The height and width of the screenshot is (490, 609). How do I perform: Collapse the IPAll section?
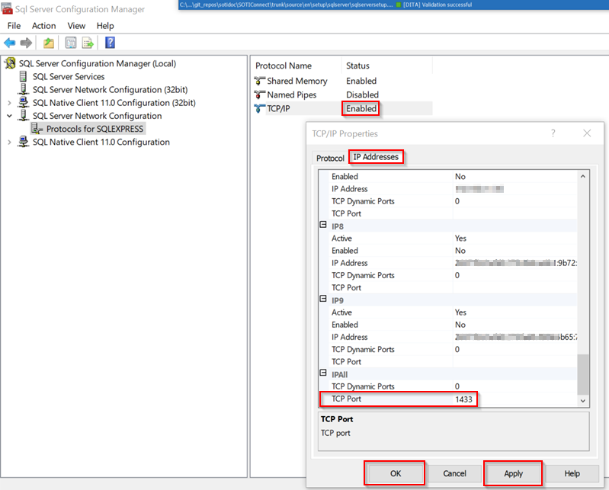[x=323, y=373]
